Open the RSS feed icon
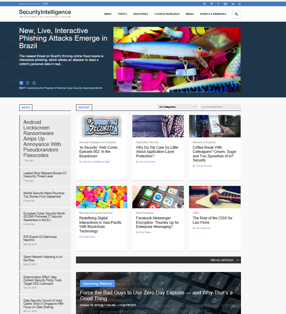Screen dimensions: 286x314 pyautogui.click(x=205, y=4)
